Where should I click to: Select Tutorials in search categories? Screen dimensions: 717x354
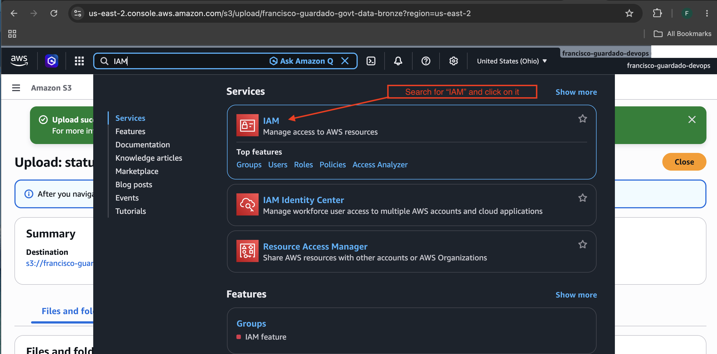(130, 211)
